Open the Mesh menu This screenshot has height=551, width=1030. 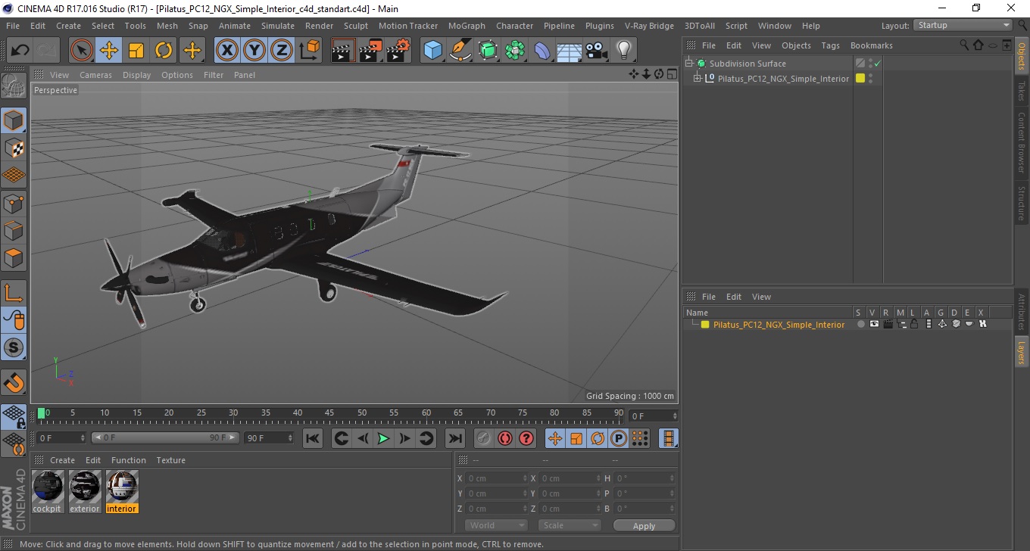pos(167,26)
